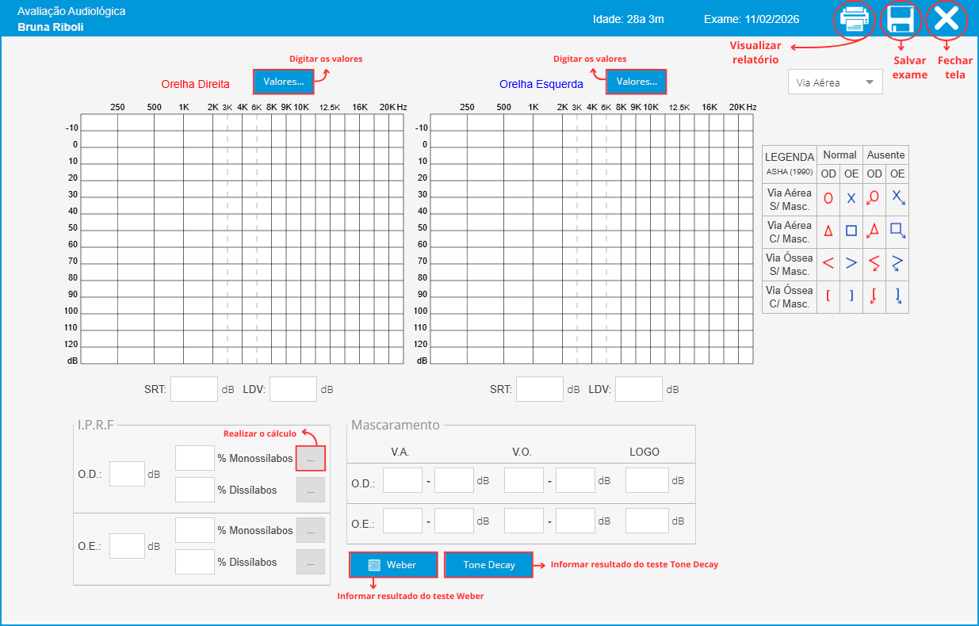Click the O.D. LOGO masking field

coord(647,480)
